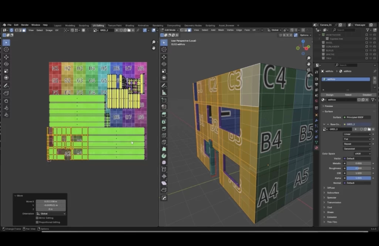Screen dimensions: 379x246
Task: Open the Render Properties tab icon
Action: point(316,78)
